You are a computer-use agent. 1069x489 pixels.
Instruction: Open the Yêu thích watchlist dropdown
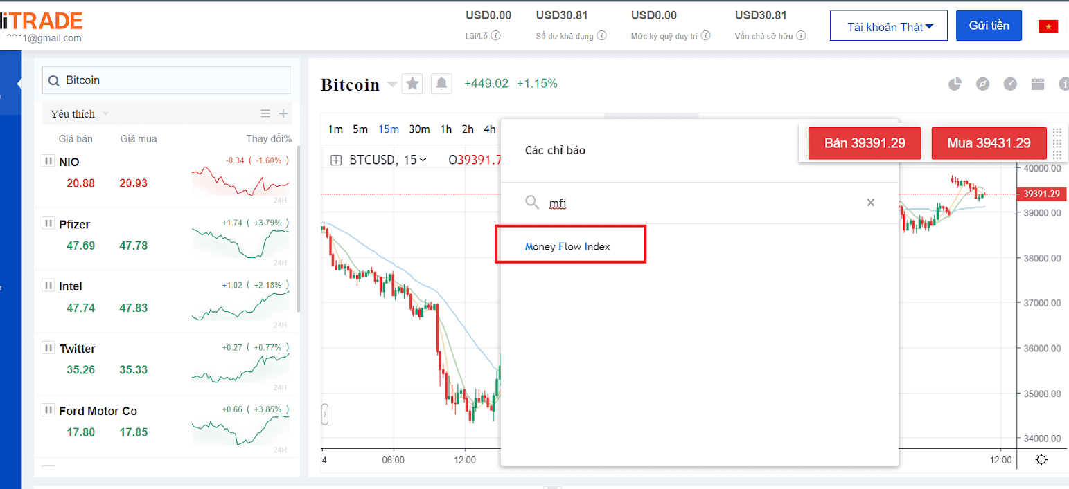[105, 113]
